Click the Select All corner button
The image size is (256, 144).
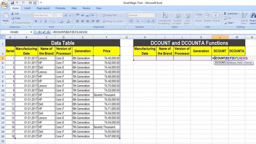pos(3,37)
